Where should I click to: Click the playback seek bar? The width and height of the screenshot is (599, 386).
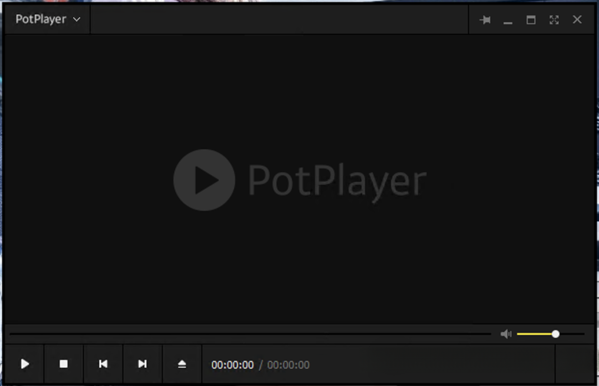click(x=250, y=334)
